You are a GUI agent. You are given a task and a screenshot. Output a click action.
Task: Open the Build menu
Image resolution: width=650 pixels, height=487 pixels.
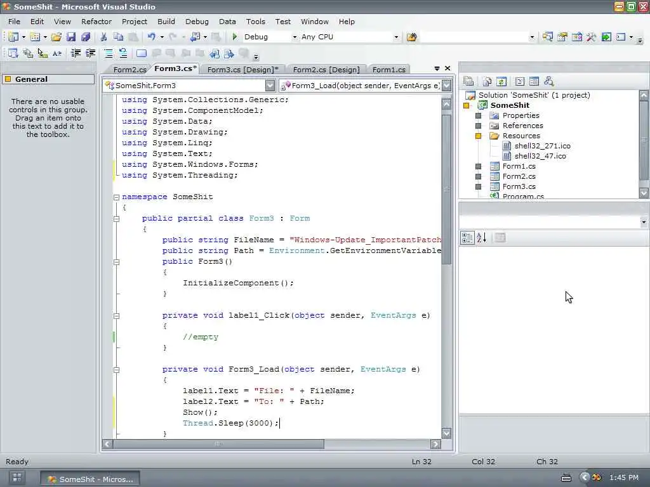click(166, 22)
